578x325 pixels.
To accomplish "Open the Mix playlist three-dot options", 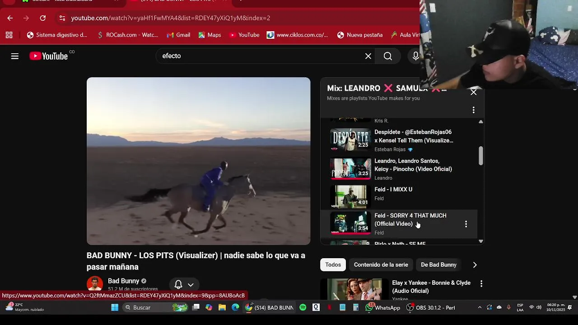I will [473, 110].
